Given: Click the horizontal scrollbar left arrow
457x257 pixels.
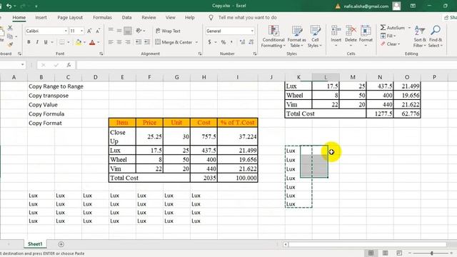Looking at the screenshot, I should tap(286, 244).
